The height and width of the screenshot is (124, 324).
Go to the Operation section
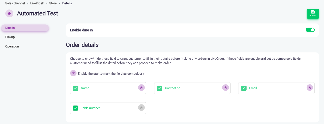(x=12, y=47)
